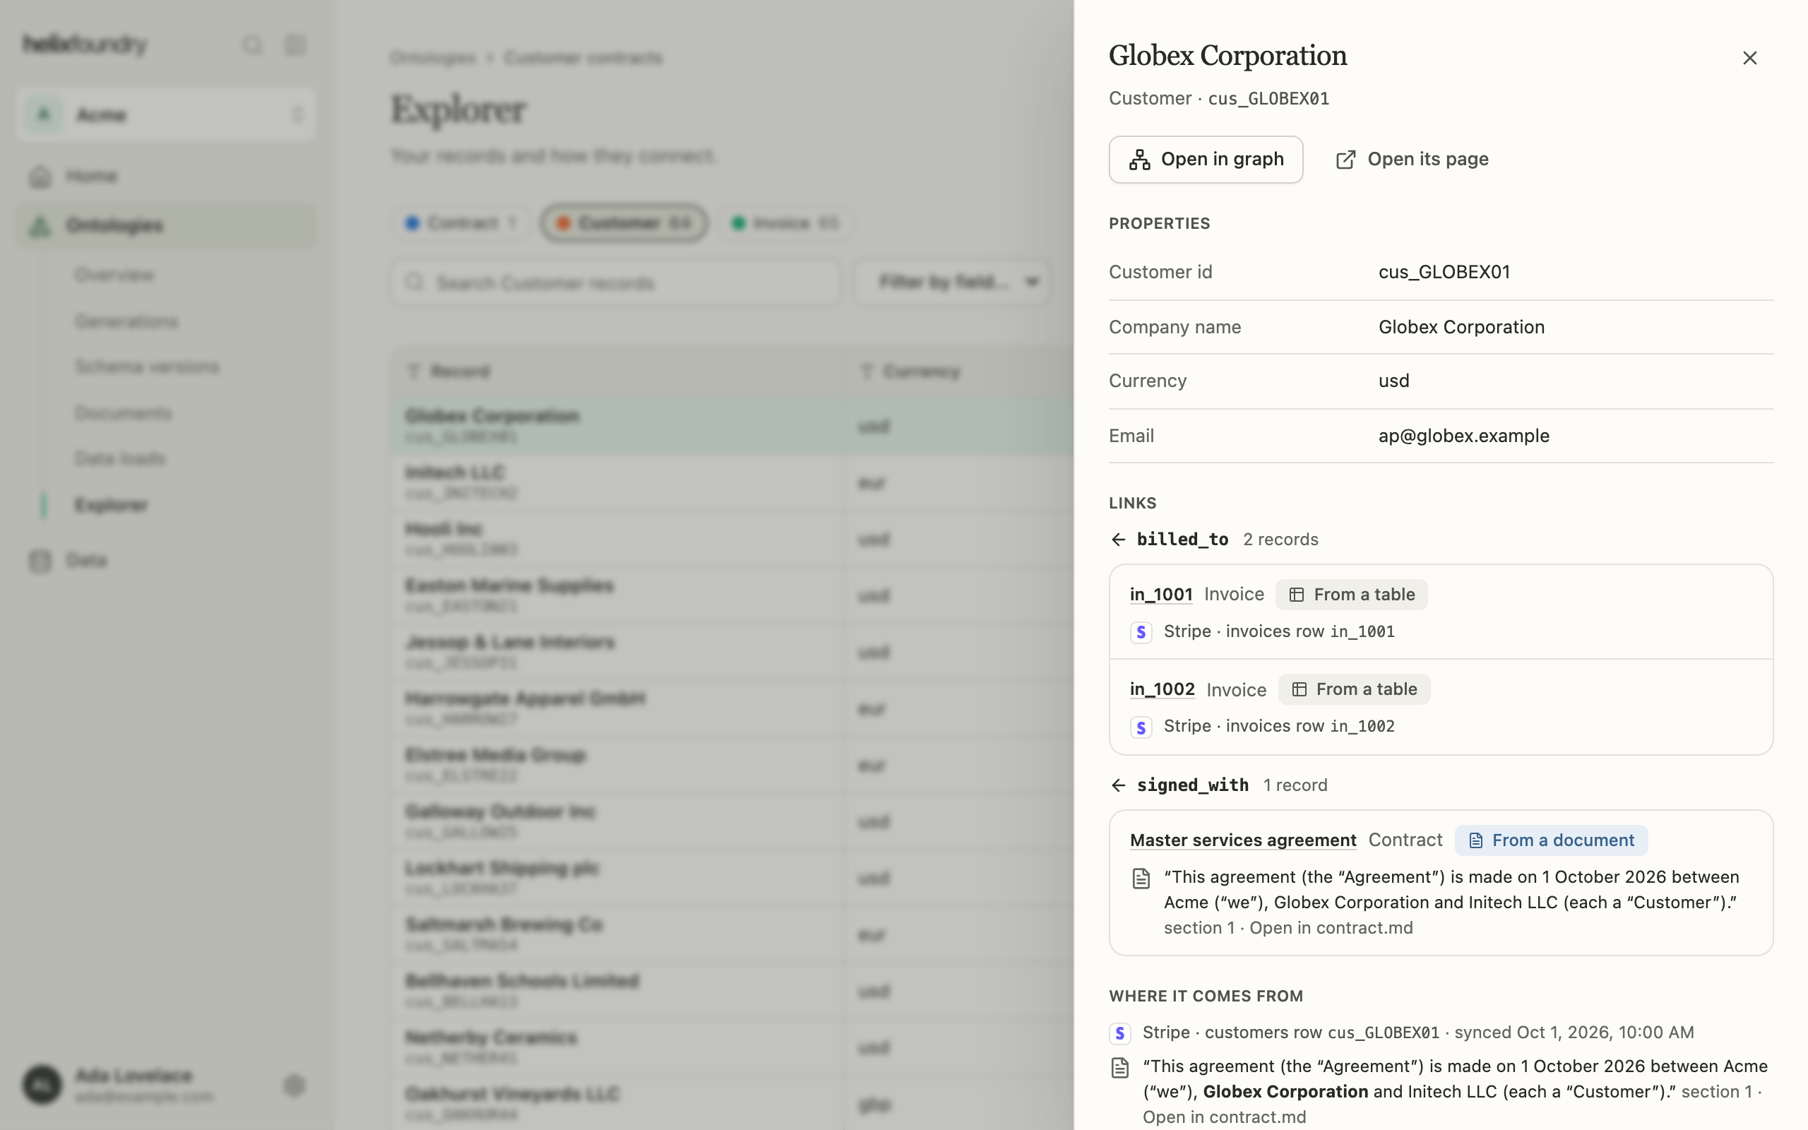Open settings gear next to Ada Lovelace

pyautogui.click(x=295, y=1086)
